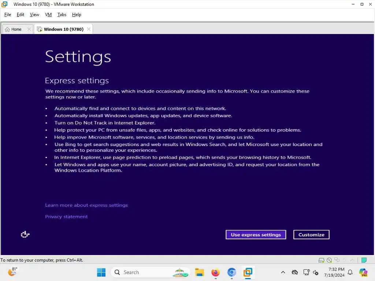Open File Explorer from the taskbar
This screenshot has width=375, height=281.
click(x=199, y=272)
